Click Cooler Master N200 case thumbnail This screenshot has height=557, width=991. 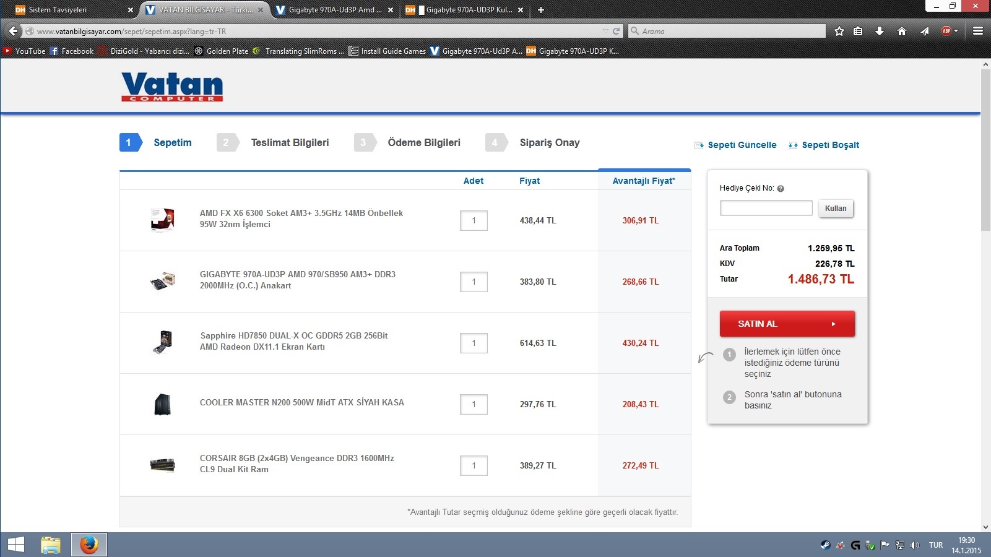pyautogui.click(x=162, y=404)
